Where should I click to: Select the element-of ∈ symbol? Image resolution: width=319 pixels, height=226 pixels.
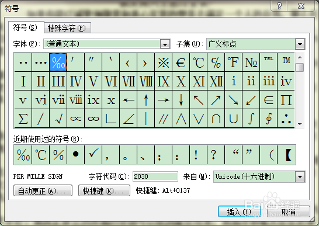(x=268, y=100)
